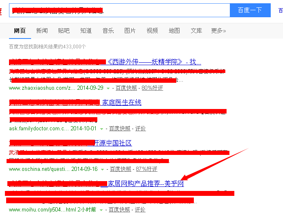Viewport: 283px width, 218px height.
Task: Click the www.oschina.net/questi... URL text
Action: (39, 169)
